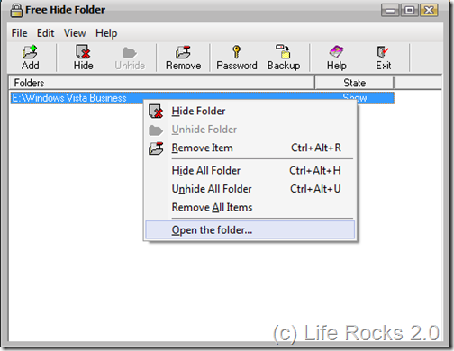Maximize the Free Hide Folder window
454x351 pixels.
(x=409, y=11)
